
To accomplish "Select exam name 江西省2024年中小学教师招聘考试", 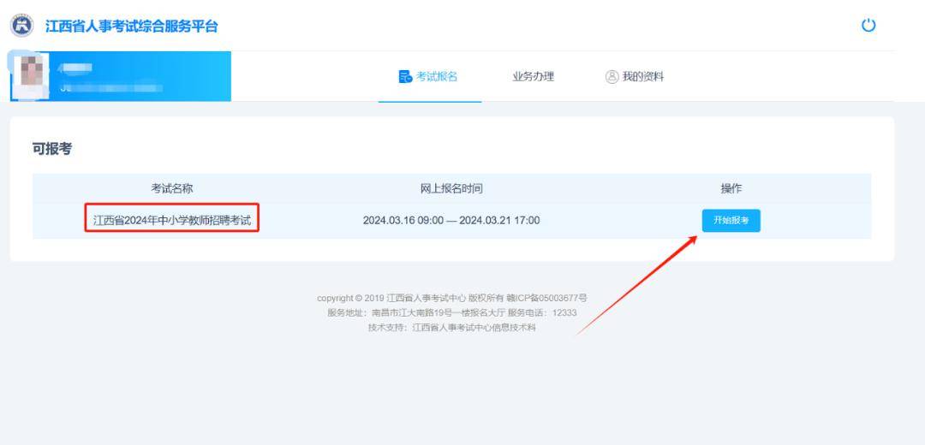I will [171, 221].
